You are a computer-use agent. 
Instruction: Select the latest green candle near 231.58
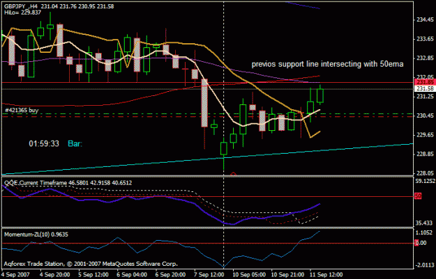pos(320,96)
